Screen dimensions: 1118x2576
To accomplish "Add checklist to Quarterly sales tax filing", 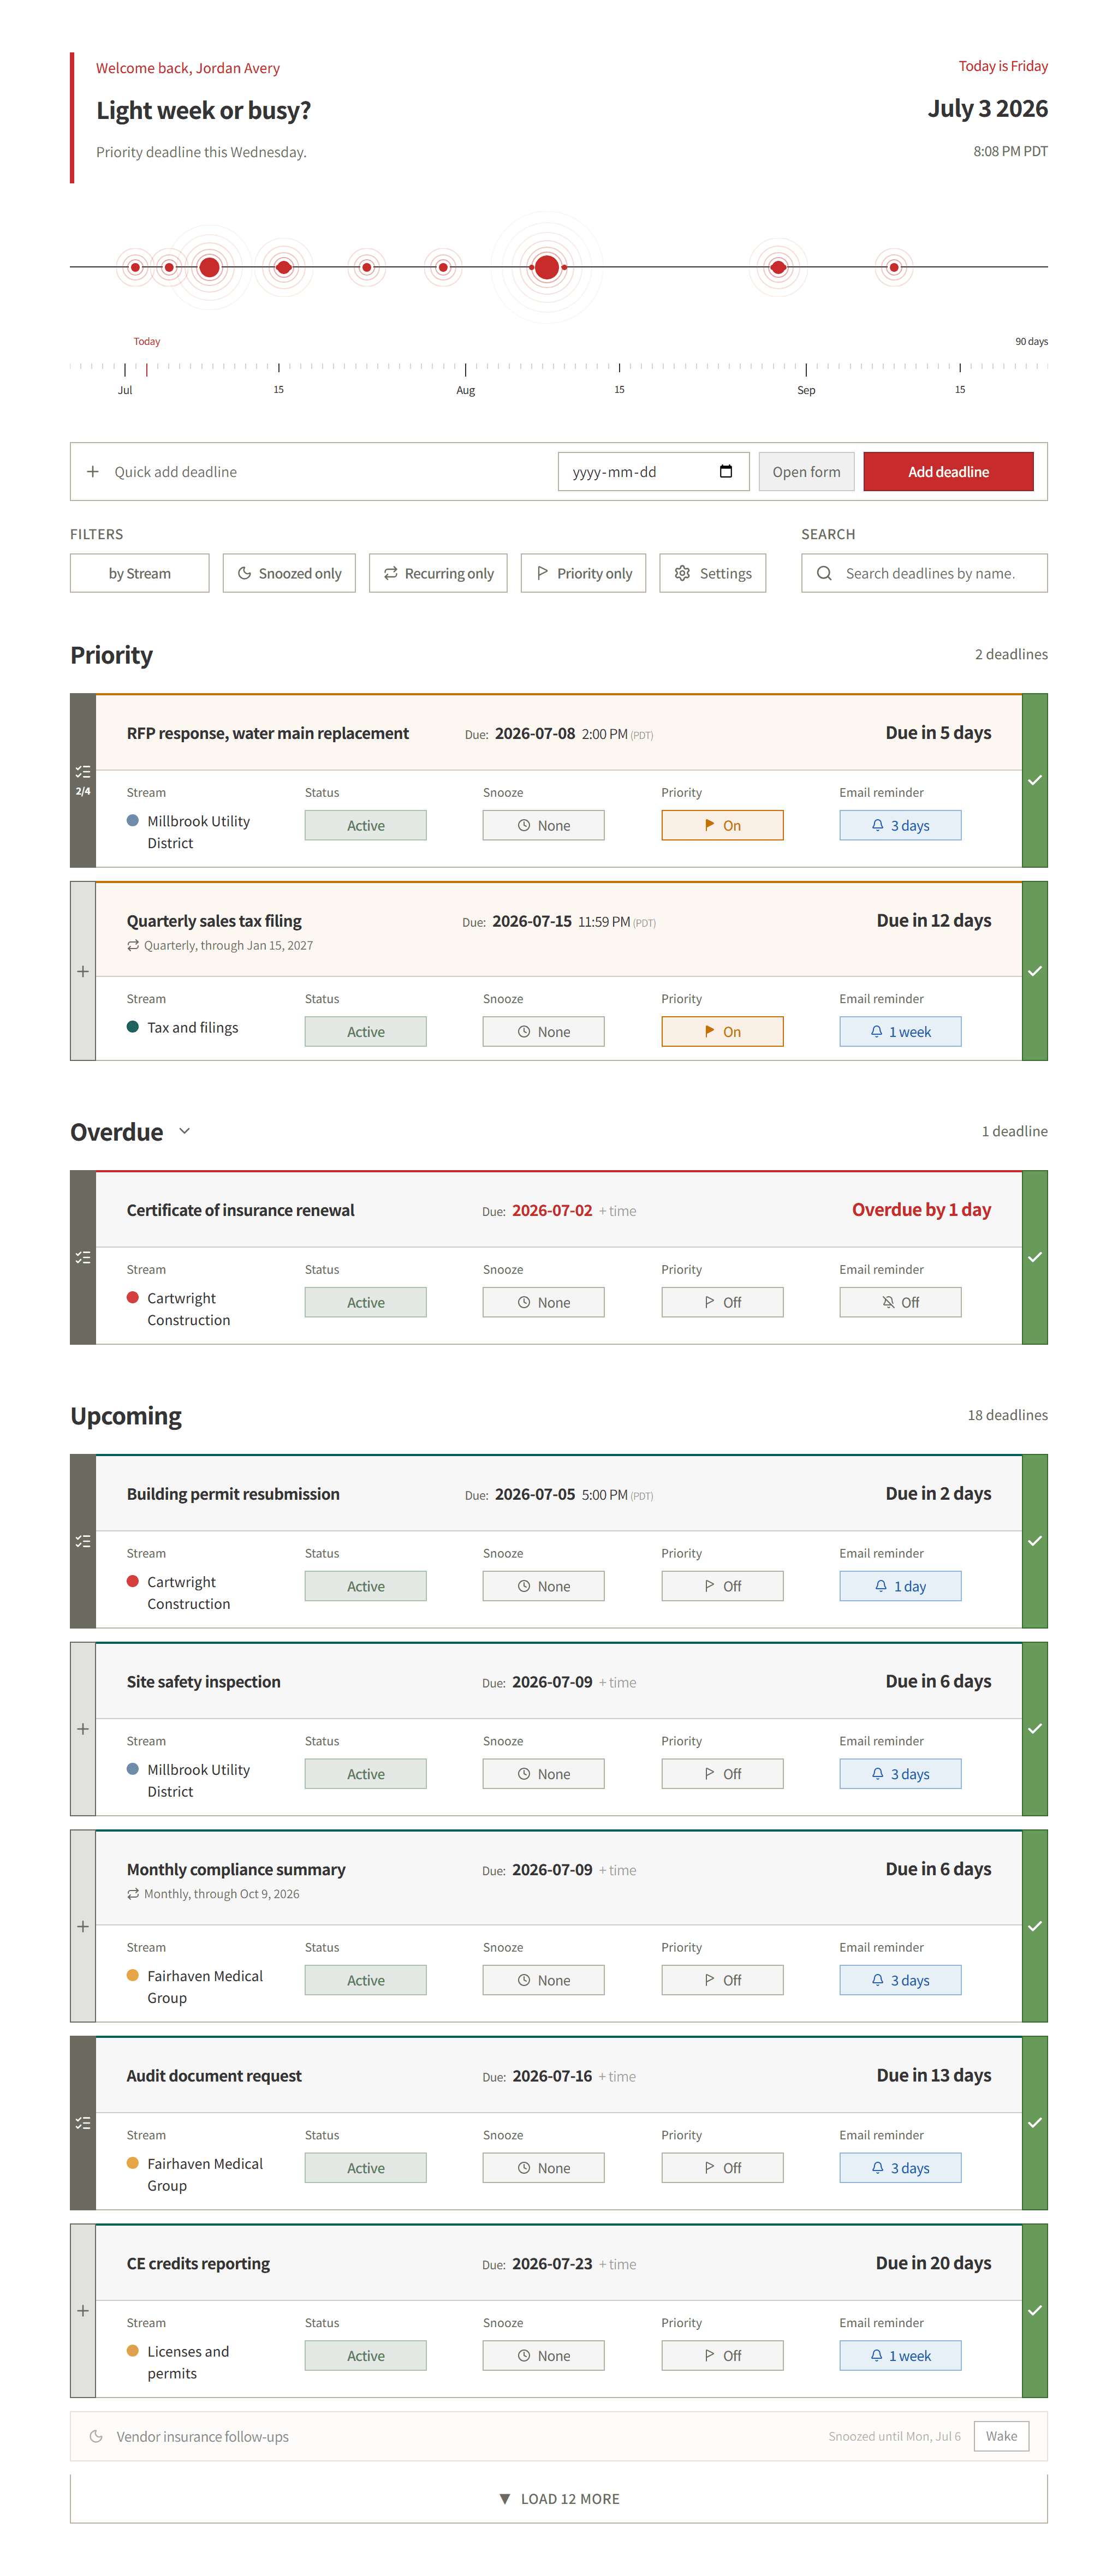I will tap(83, 971).
